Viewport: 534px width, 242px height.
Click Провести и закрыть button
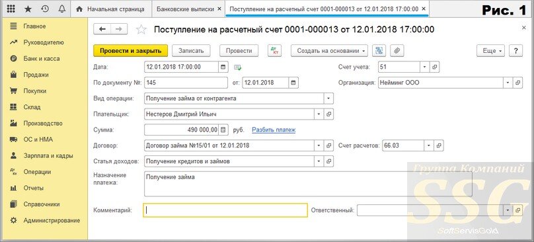tap(130, 51)
